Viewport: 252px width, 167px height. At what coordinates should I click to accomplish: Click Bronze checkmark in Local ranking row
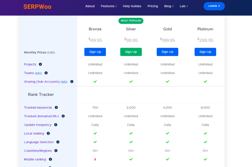pos(95,133)
